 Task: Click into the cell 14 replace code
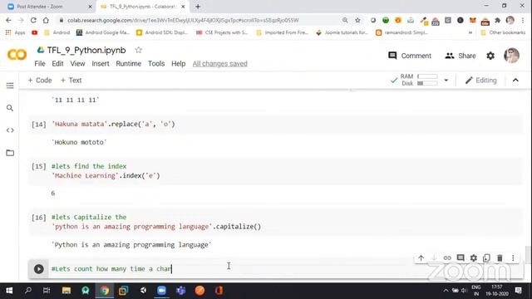pyautogui.click(x=113, y=124)
